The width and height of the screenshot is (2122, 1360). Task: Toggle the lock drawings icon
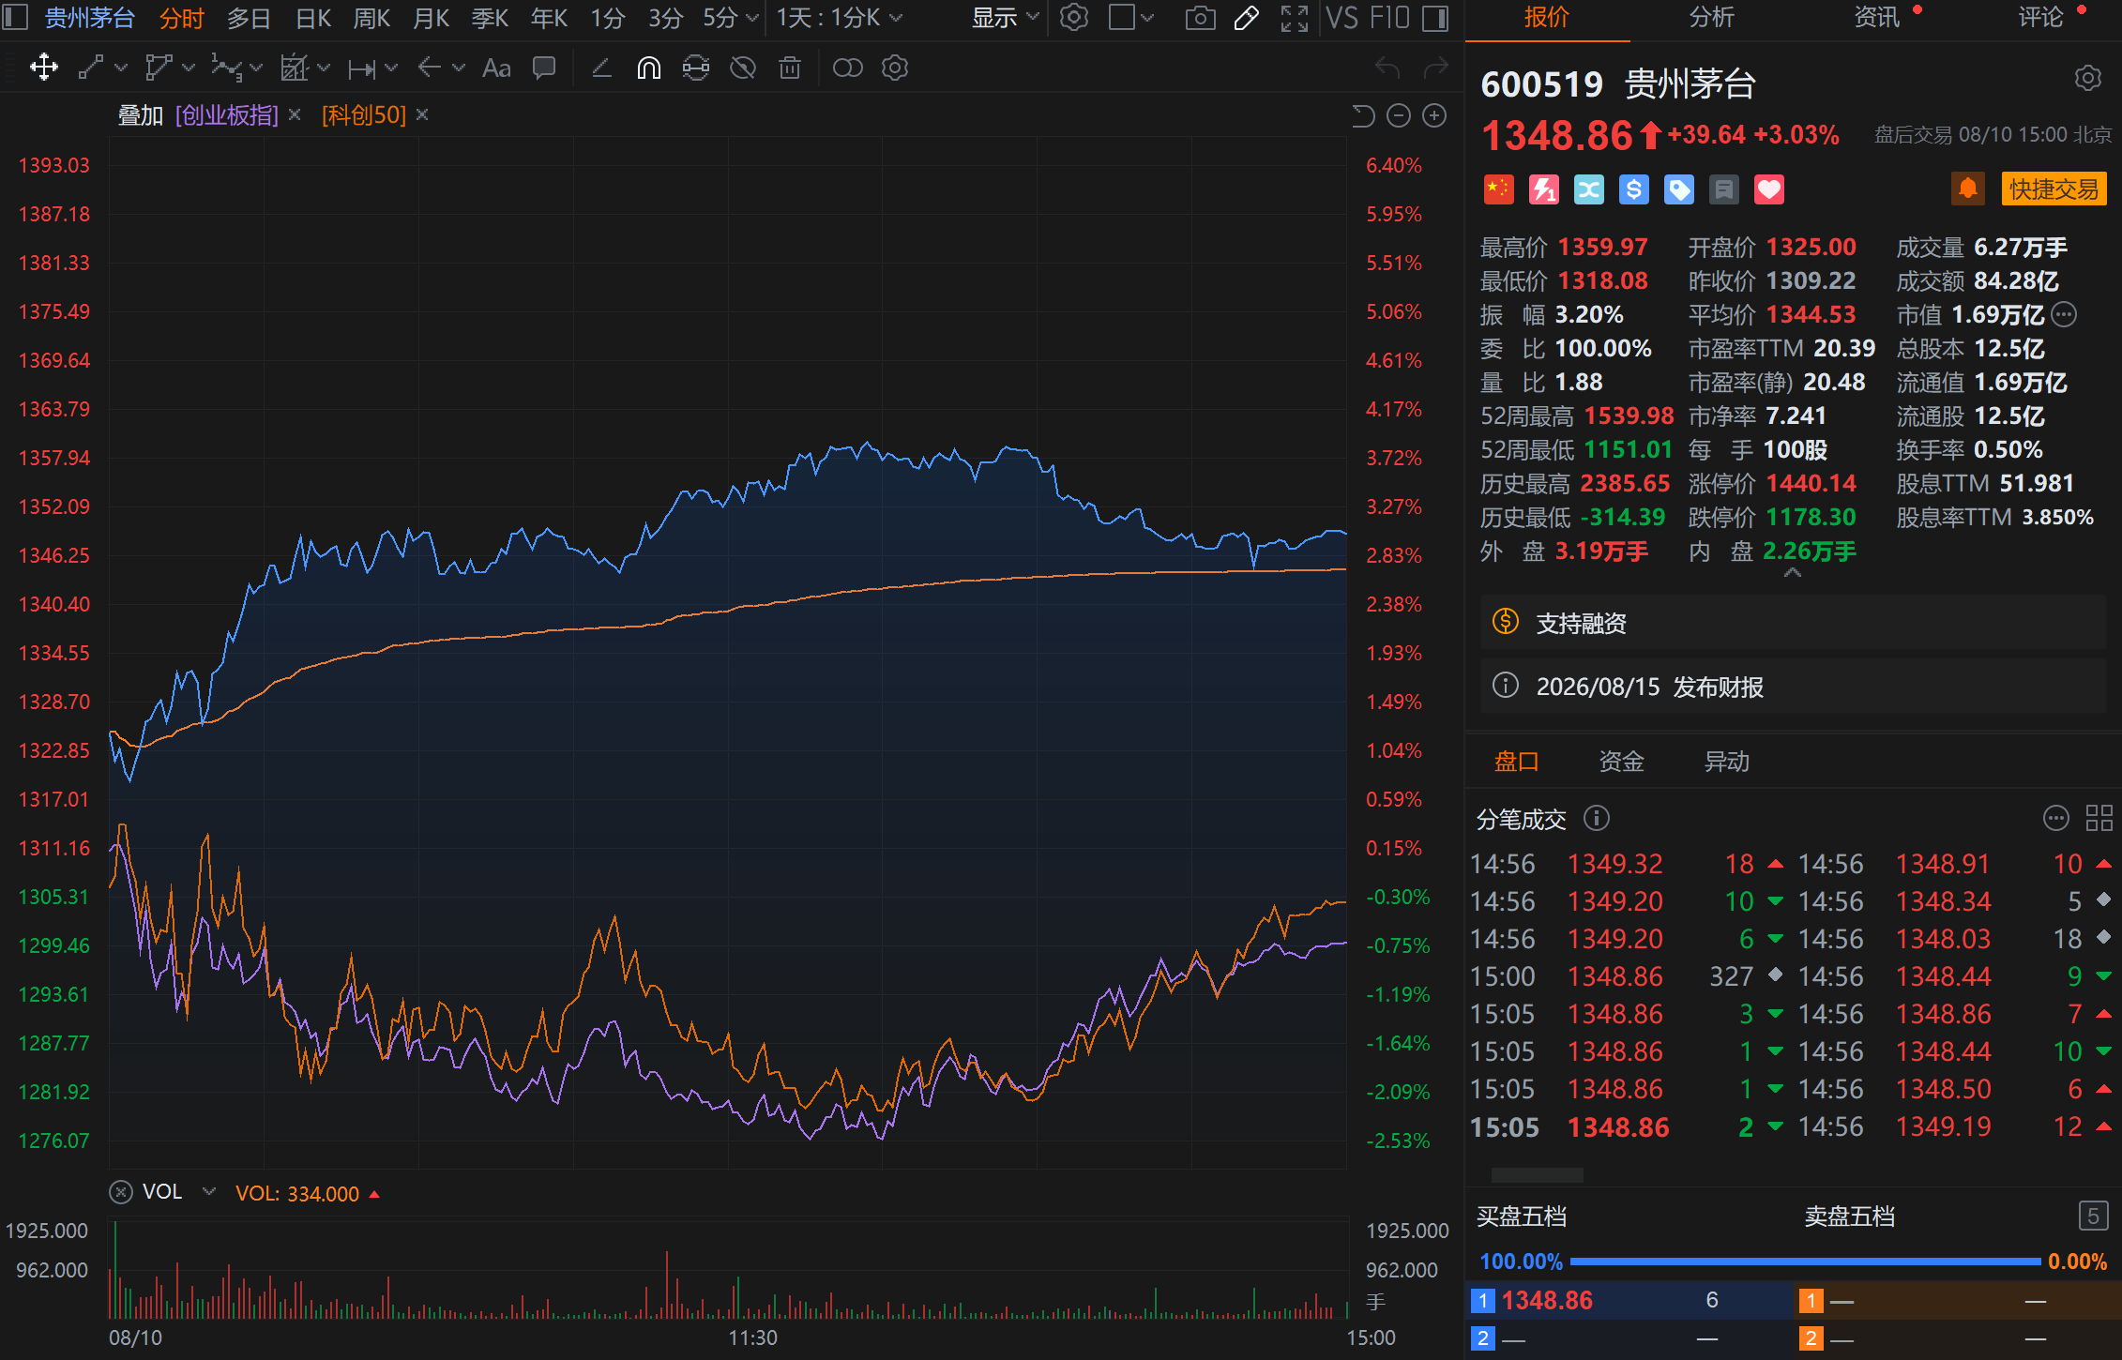696,68
